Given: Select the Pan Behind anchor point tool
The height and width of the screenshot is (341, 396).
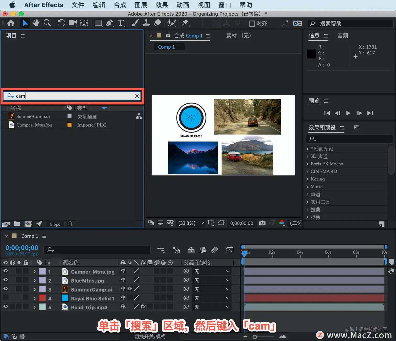Looking at the screenshot, I should tap(84, 23).
